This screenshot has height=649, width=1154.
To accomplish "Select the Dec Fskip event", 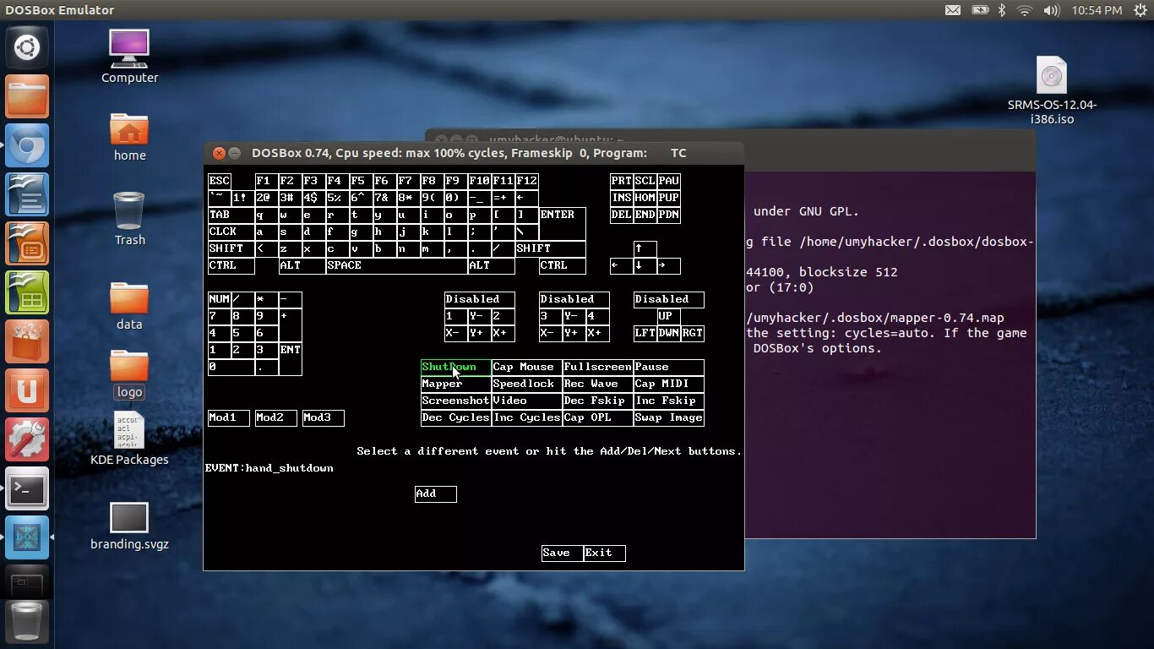I will coord(597,401).
